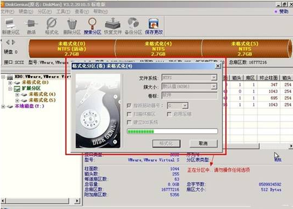Screen dimensions: 293x209
Task: Click the 取消 button in format dialog
Action: pos(203,144)
